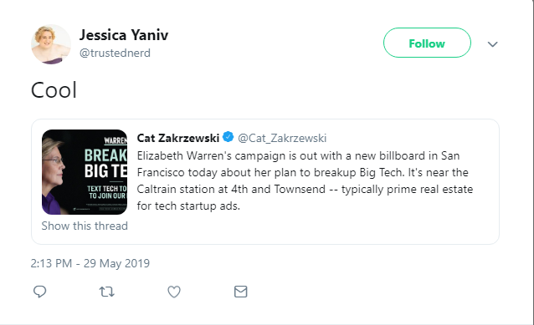The image size is (534, 325).
Task: Like the tweet with the heart icon
Action: tap(174, 292)
